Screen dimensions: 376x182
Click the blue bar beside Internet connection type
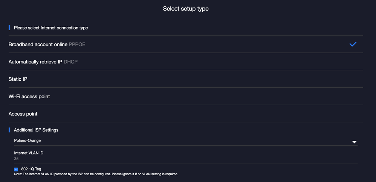click(9, 28)
